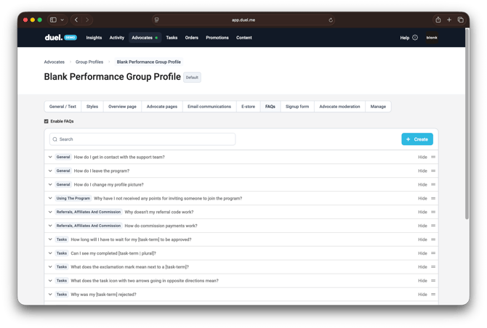This screenshot has width=487, height=328.
Task: Hide the profile picture FAQ
Action: tap(422, 184)
